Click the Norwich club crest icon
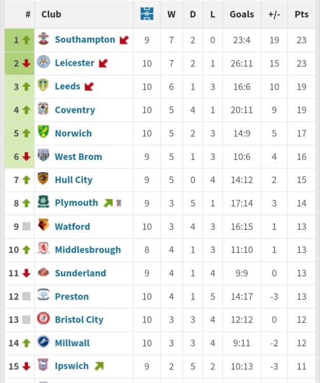320x383 pixels. tap(43, 133)
